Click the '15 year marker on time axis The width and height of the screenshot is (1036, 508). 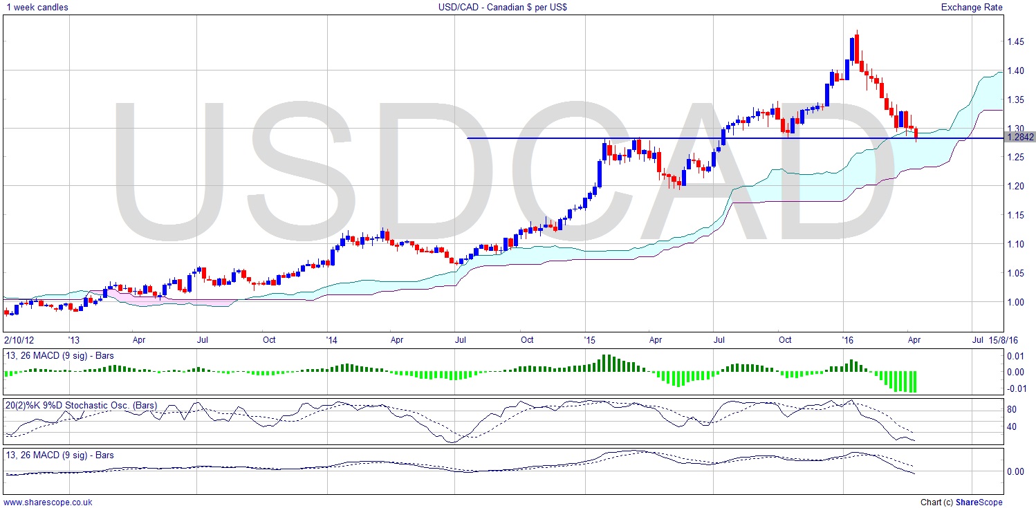[589, 340]
